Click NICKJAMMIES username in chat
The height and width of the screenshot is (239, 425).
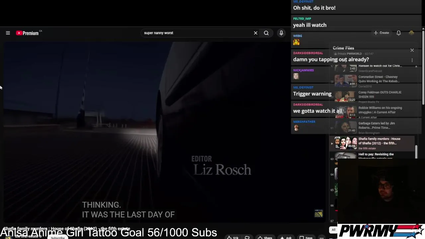pyautogui.click(x=303, y=70)
